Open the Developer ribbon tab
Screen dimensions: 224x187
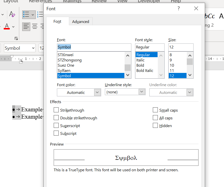click(x=149, y=1)
